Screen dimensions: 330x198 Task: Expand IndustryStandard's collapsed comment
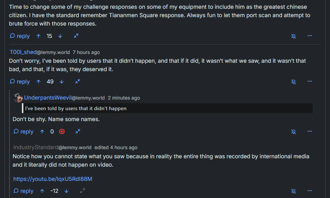(82, 191)
